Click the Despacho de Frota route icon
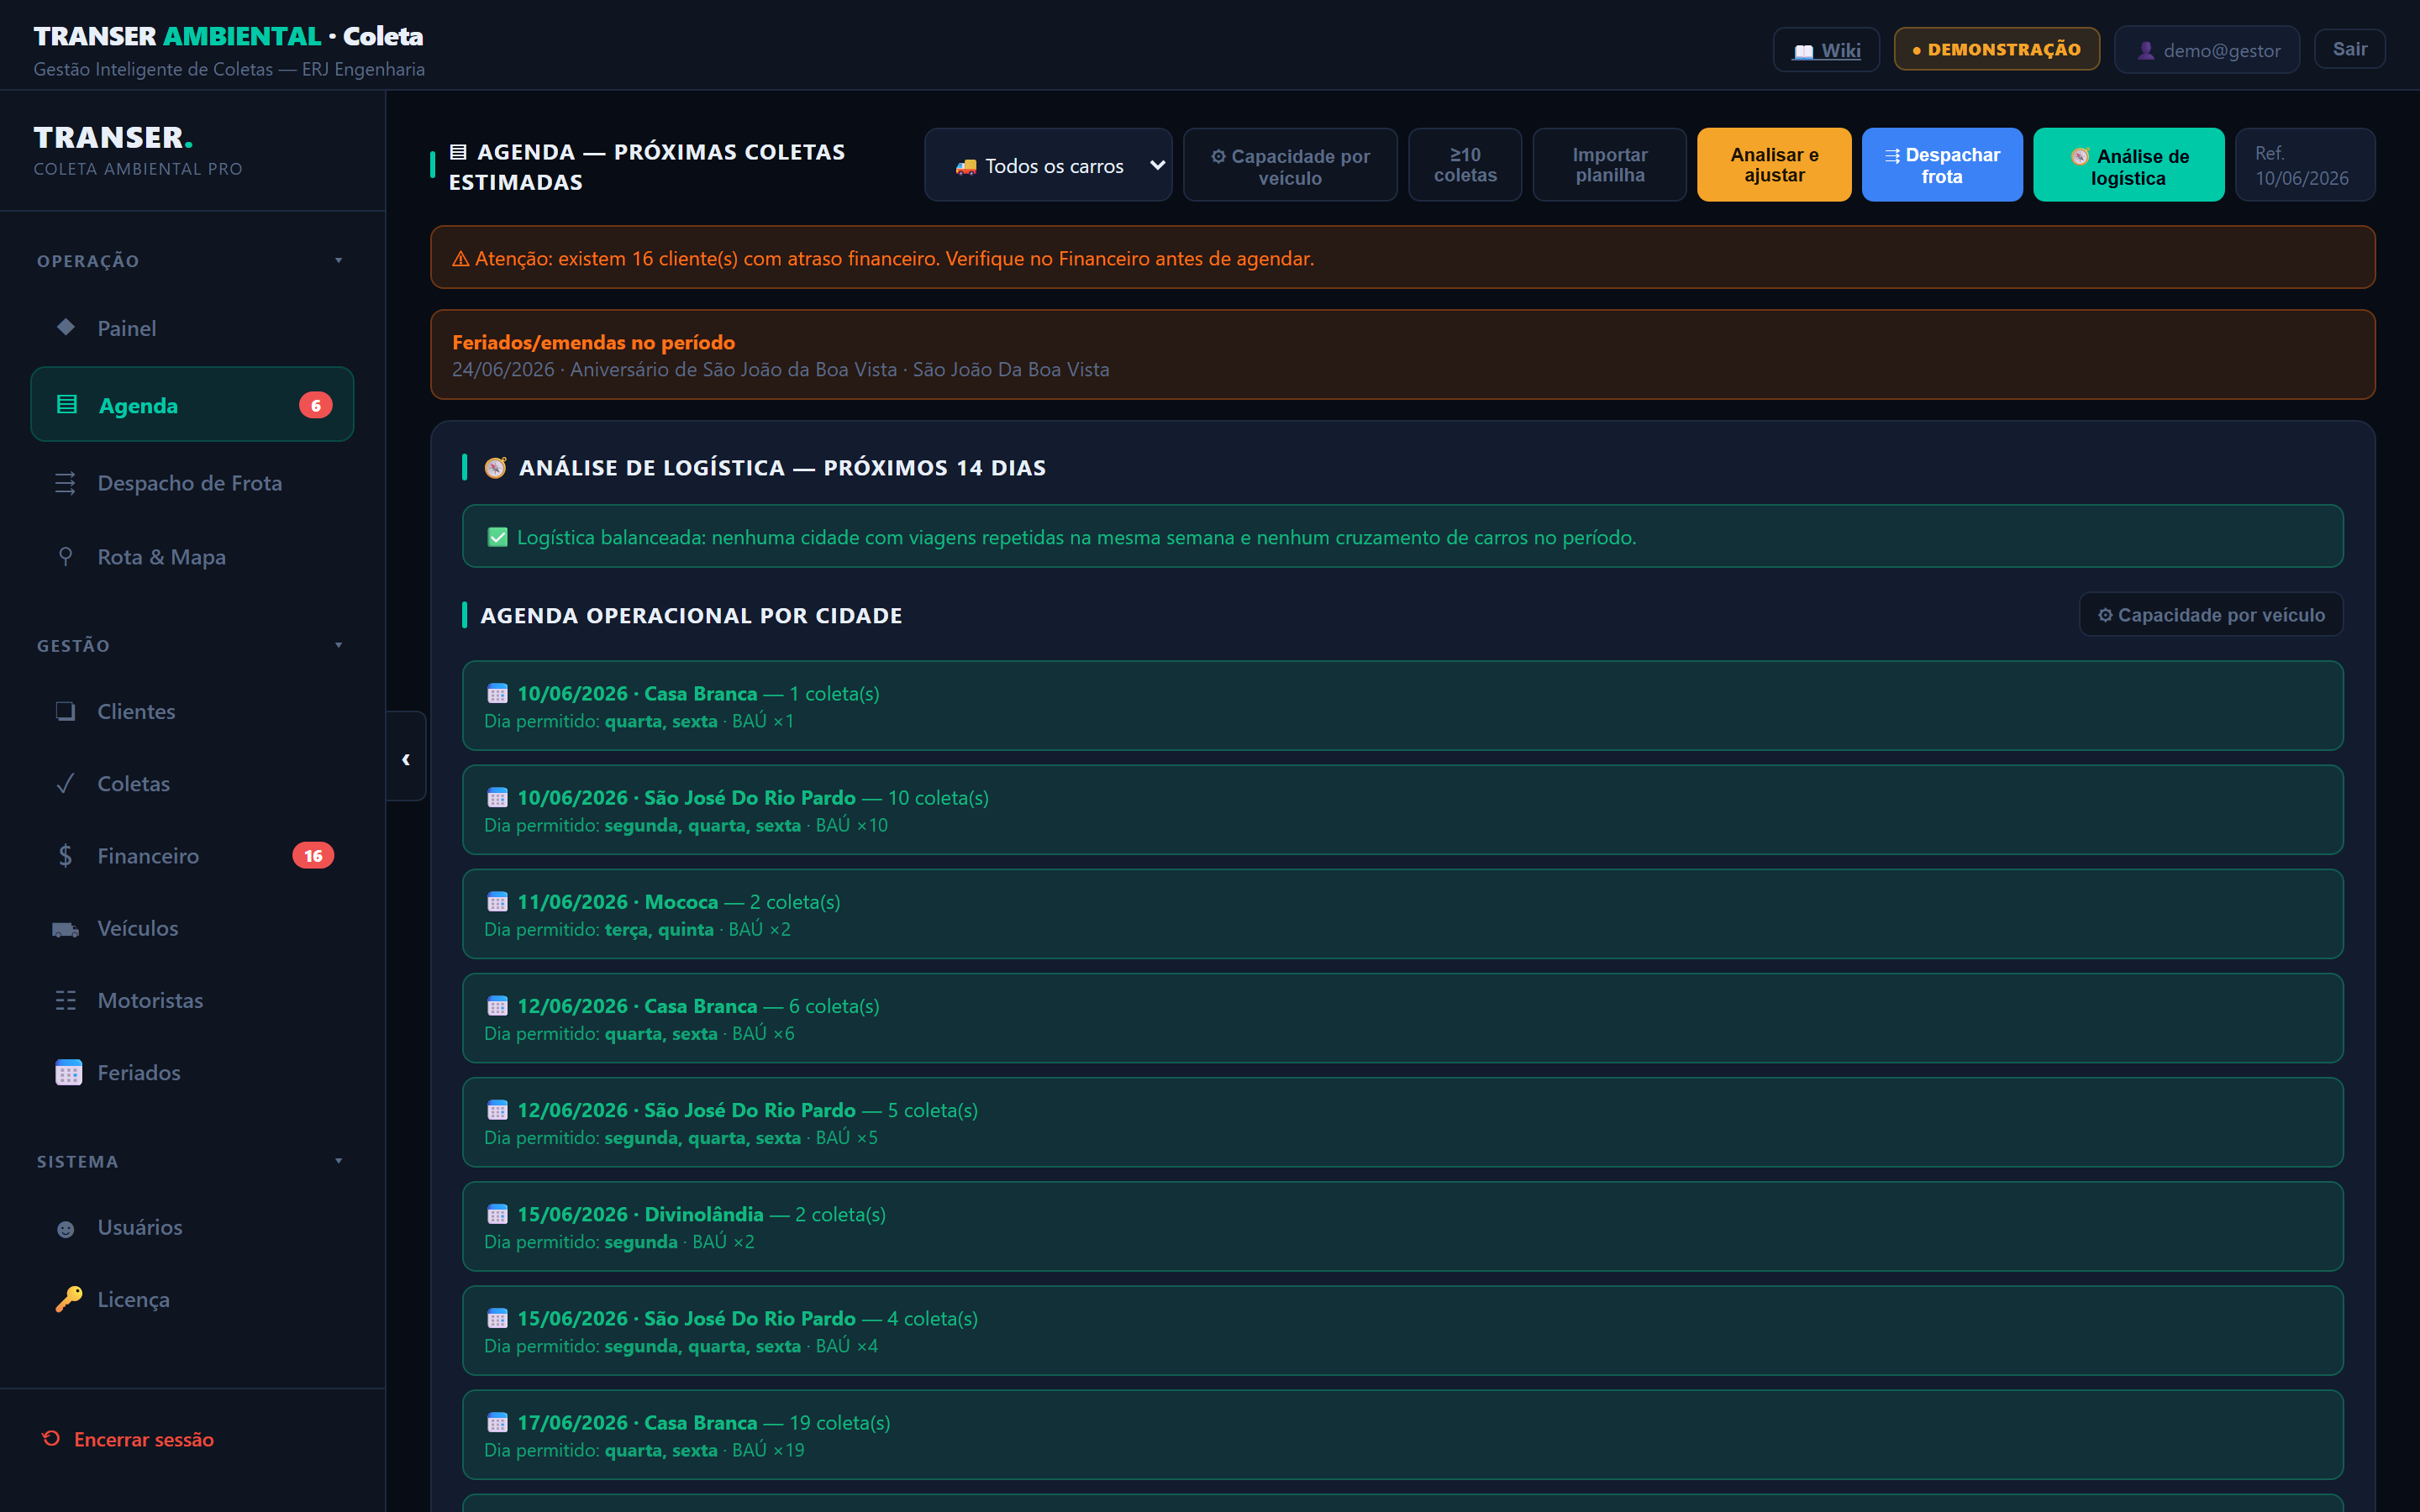2420x1512 pixels. coord(66,483)
